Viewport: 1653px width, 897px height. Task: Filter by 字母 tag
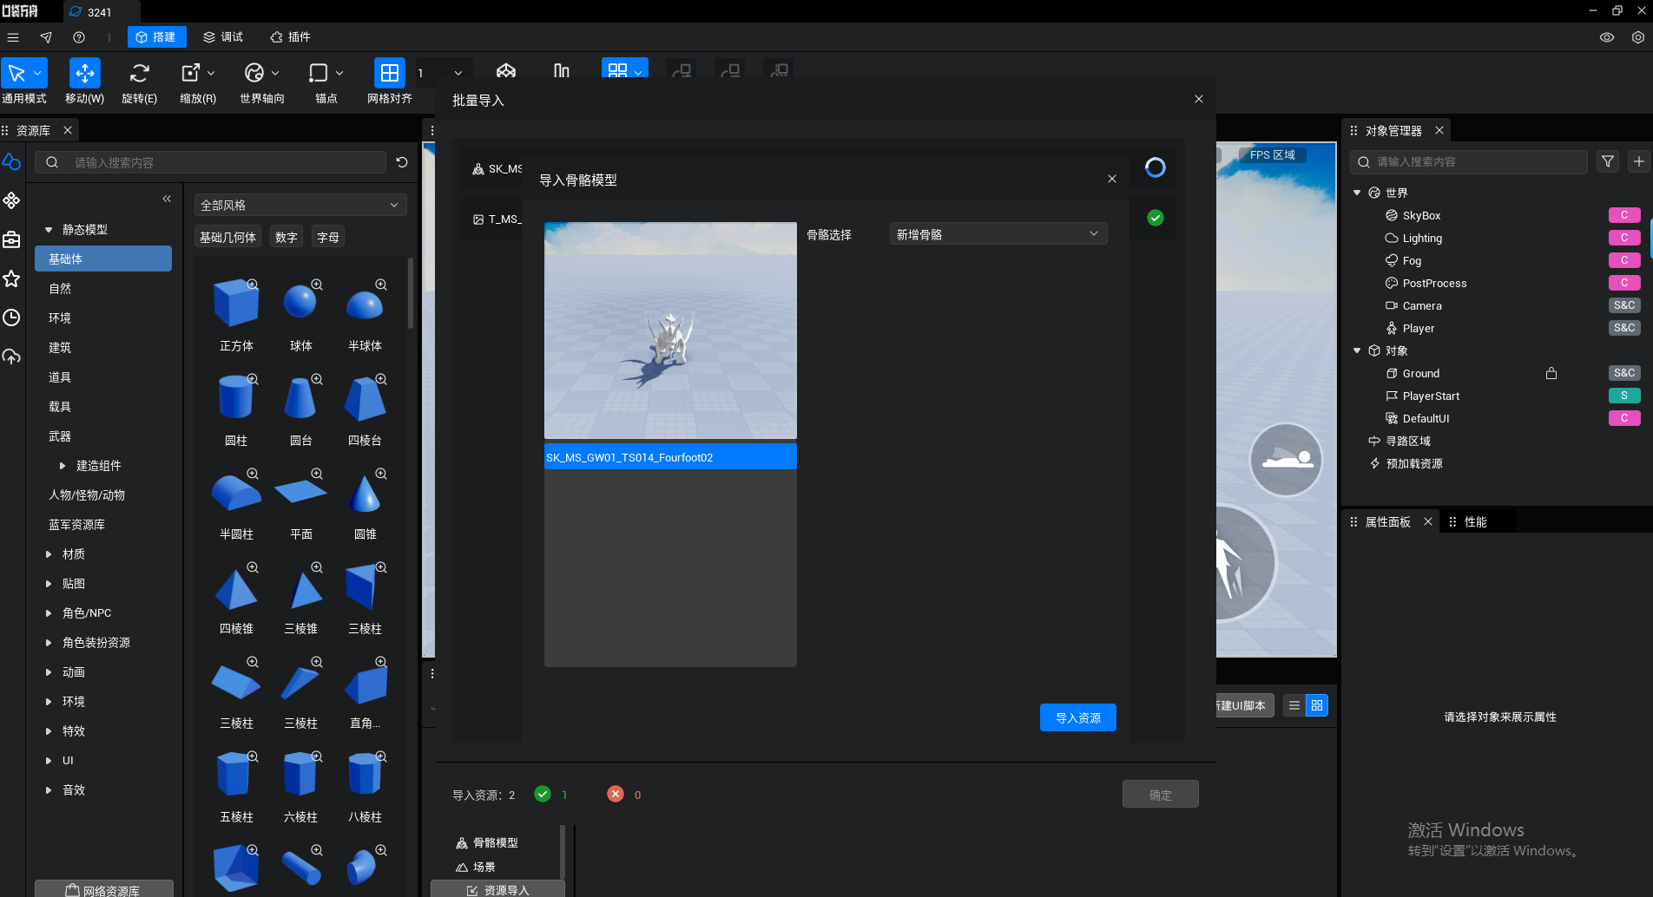point(328,237)
